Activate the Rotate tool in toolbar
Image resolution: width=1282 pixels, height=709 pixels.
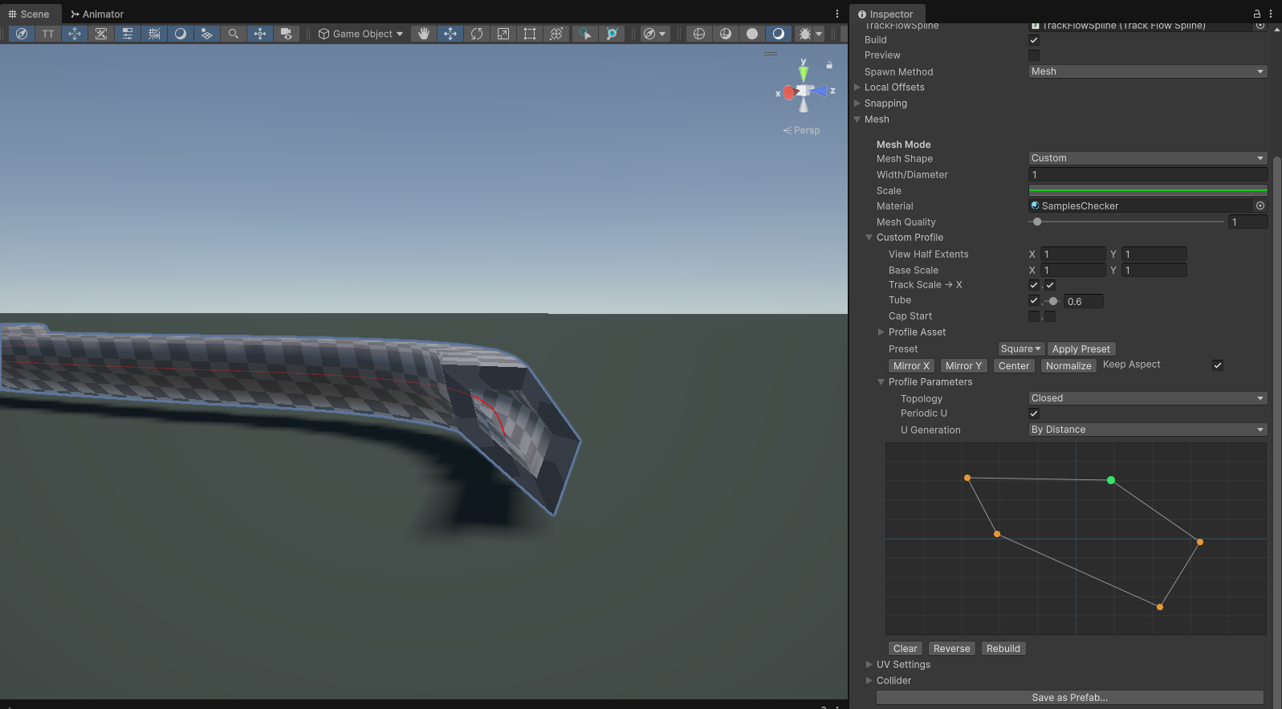pos(477,34)
